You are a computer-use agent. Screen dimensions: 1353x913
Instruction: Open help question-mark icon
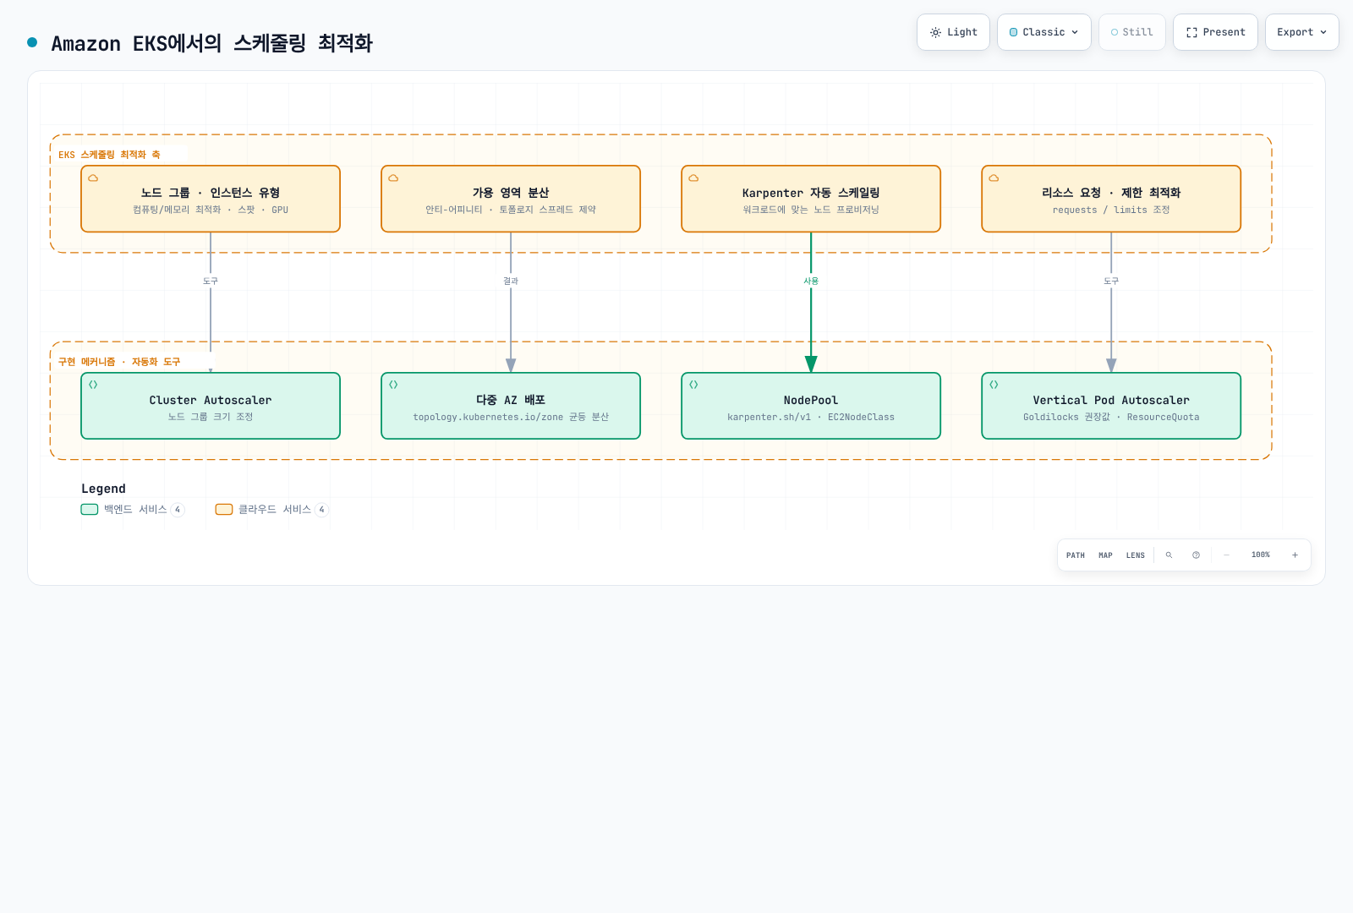point(1196,555)
